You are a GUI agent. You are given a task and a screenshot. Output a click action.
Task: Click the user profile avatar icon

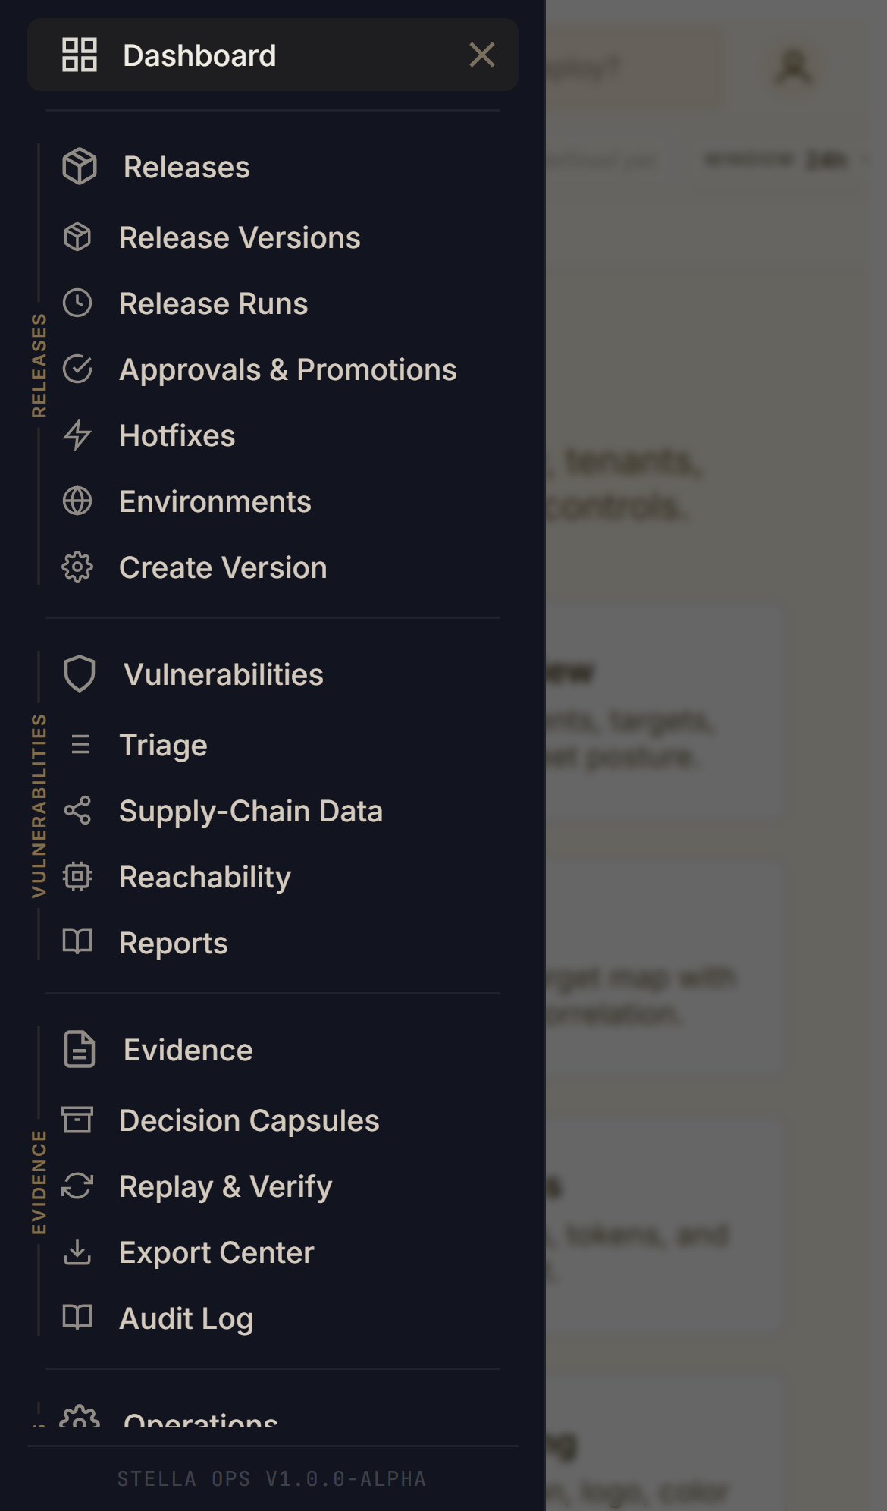pos(794,68)
